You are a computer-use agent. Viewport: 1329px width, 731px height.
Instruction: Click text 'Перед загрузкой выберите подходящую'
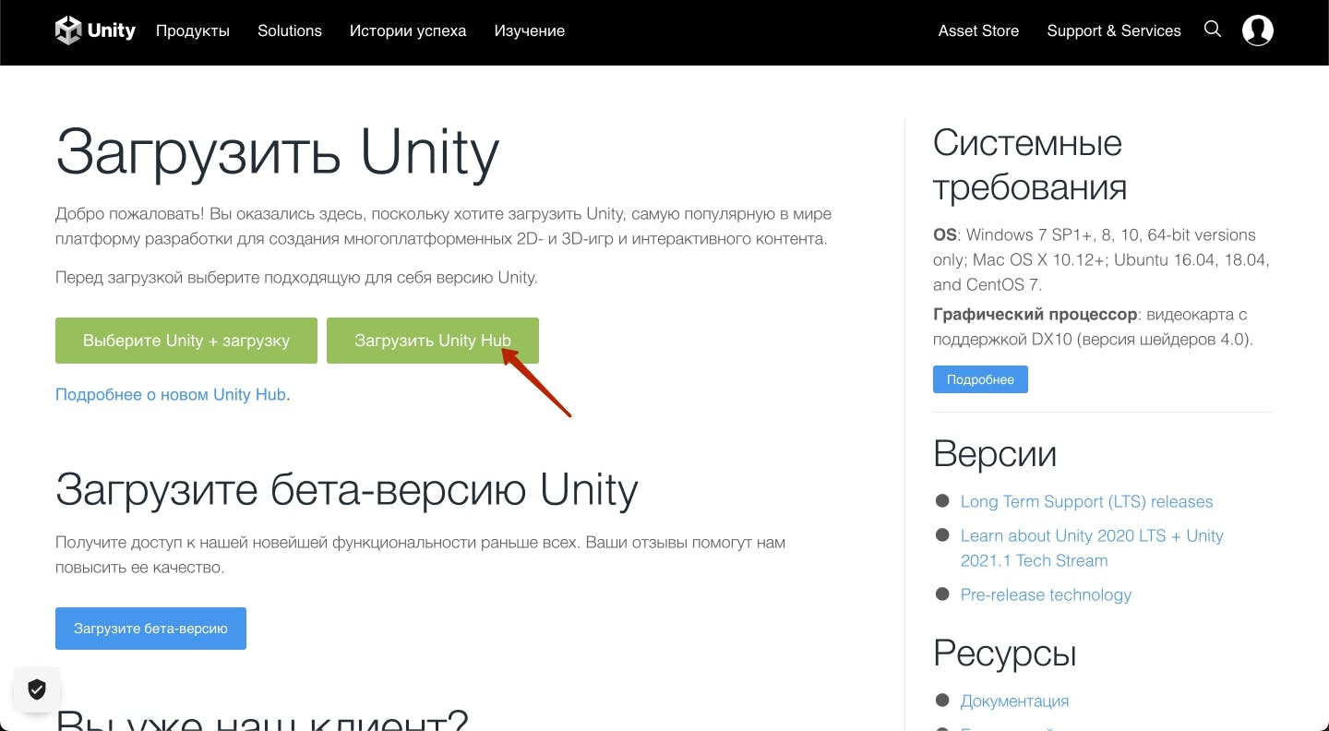(x=296, y=277)
